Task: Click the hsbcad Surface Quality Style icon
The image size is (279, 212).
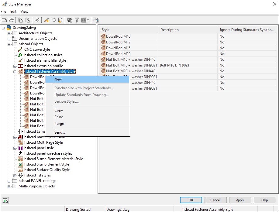Action: (20, 170)
